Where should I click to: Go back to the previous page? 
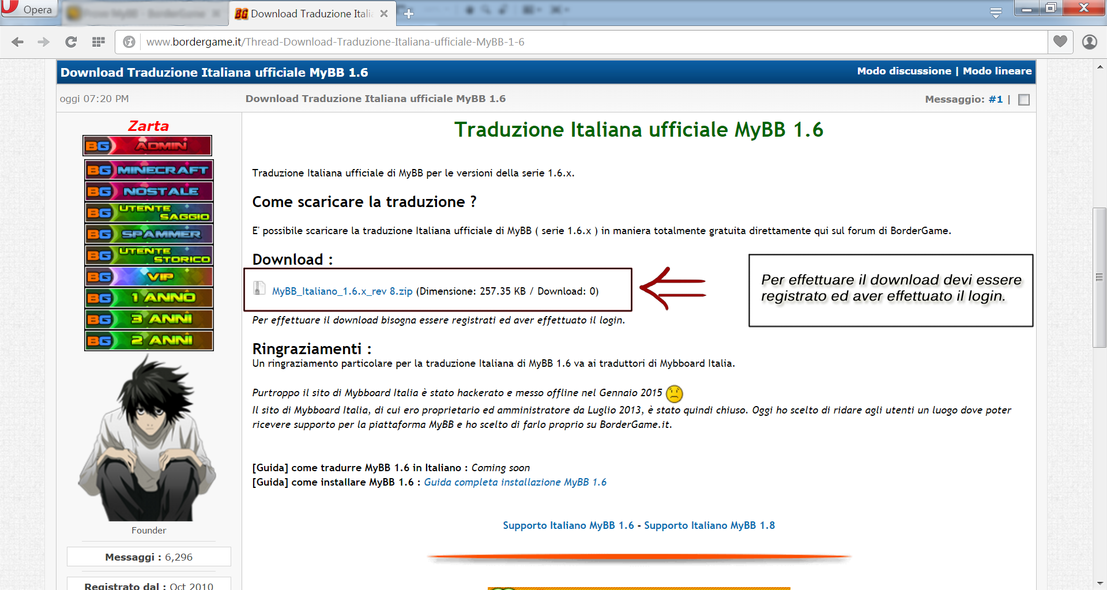tap(18, 42)
